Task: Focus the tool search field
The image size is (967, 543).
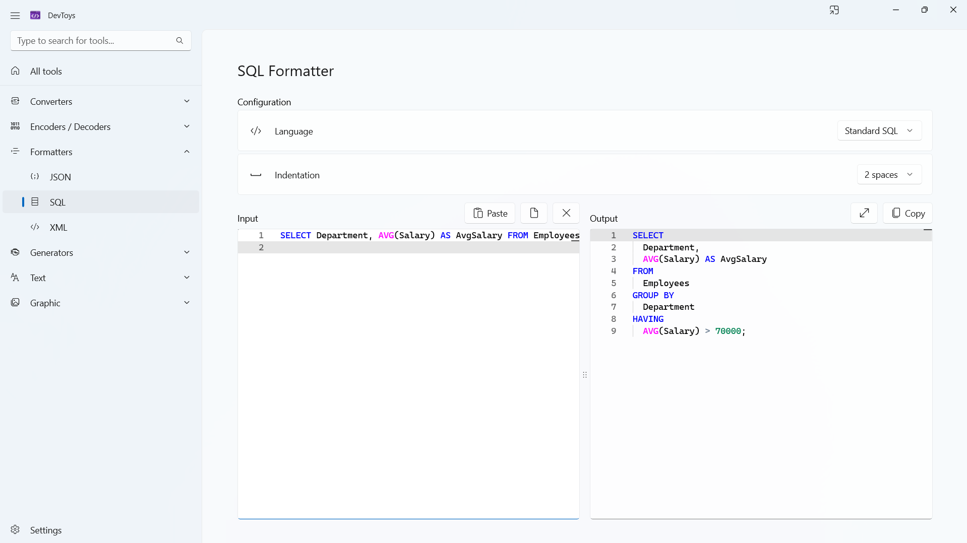Action: click(101, 40)
